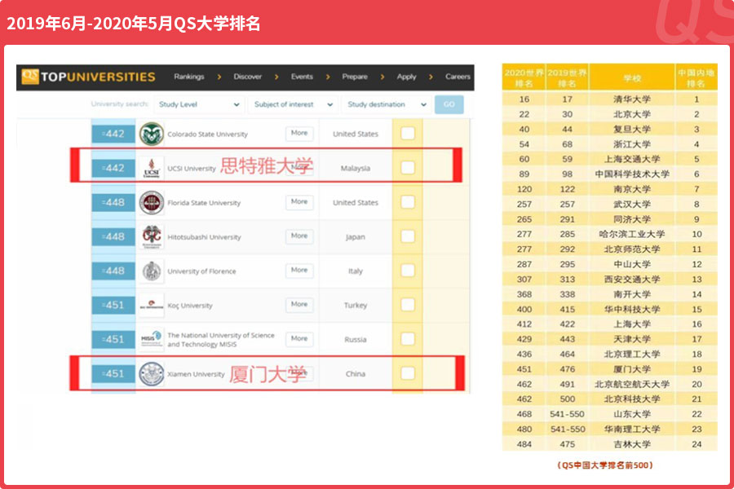Expand the Subject of interest dropdown

[x=294, y=104]
